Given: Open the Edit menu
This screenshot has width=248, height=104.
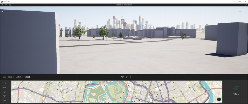Looking at the screenshot, I should [6, 5].
